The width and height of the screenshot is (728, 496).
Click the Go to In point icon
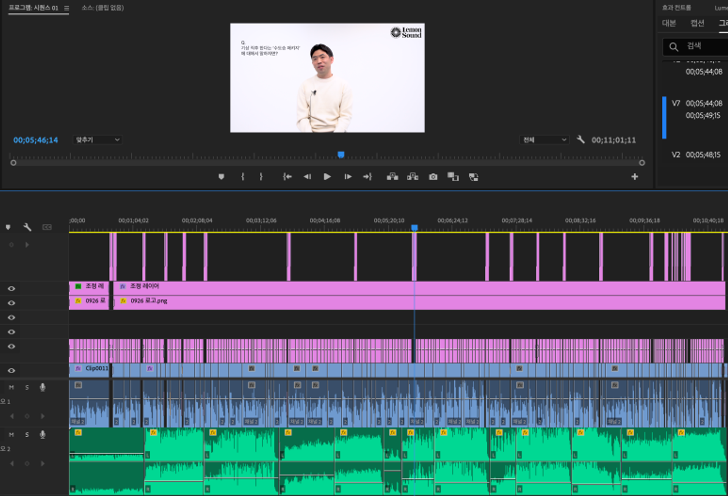click(x=287, y=177)
